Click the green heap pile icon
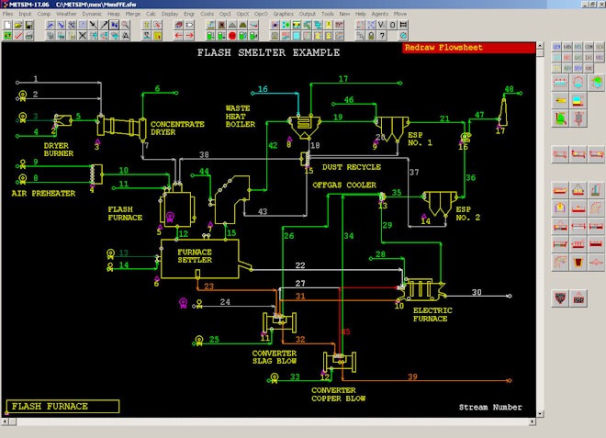This screenshot has width=606, height=438. coord(242,25)
